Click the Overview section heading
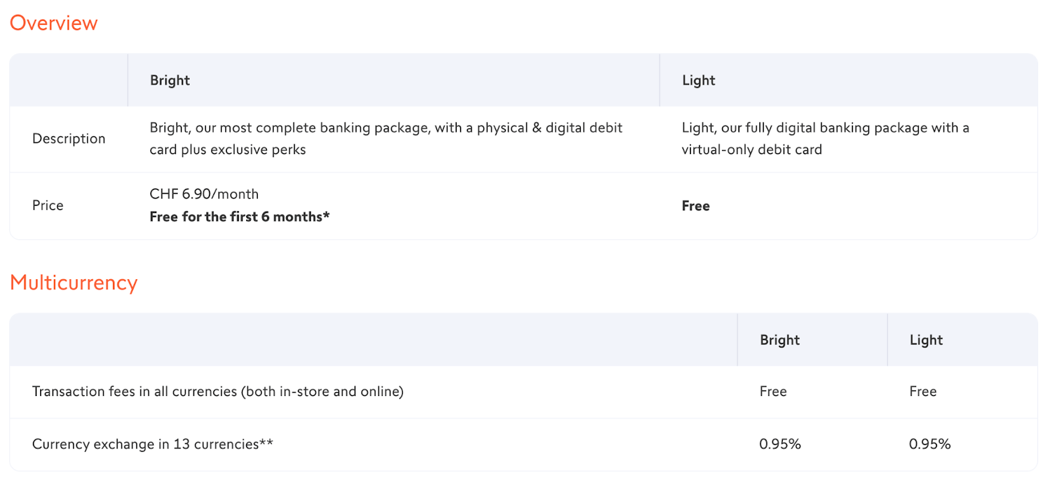This screenshot has height=493, width=1050. click(54, 23)
